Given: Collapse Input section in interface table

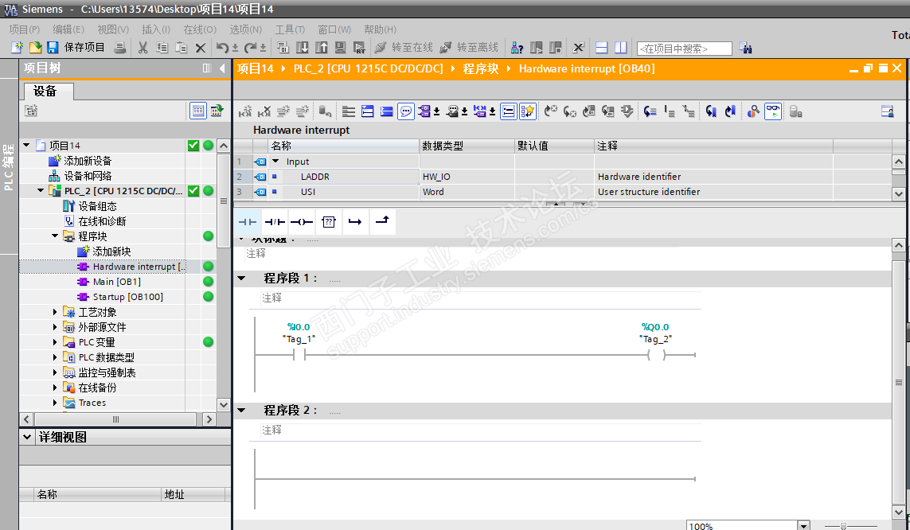Looking at the screenshot, I should pos(276,162).
